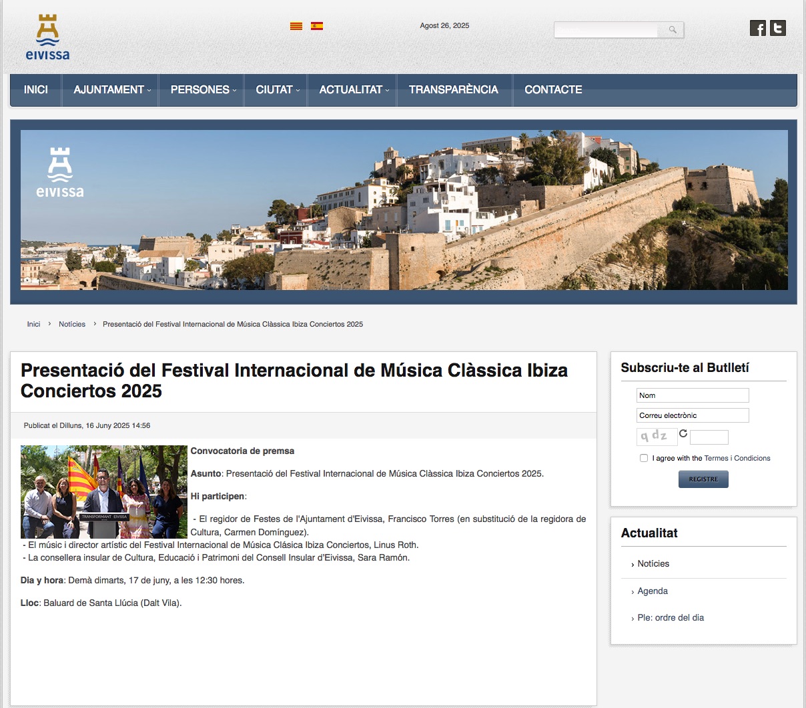The width and height of the screenshot is (806, 708).
Task: Click the Lloc: Baluard de Santa Llúcia line
Action: point(101,603)
